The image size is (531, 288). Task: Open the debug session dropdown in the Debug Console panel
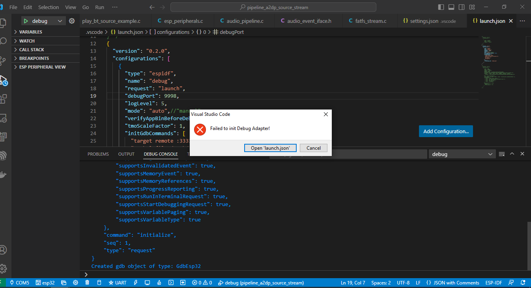pos(462,154)
